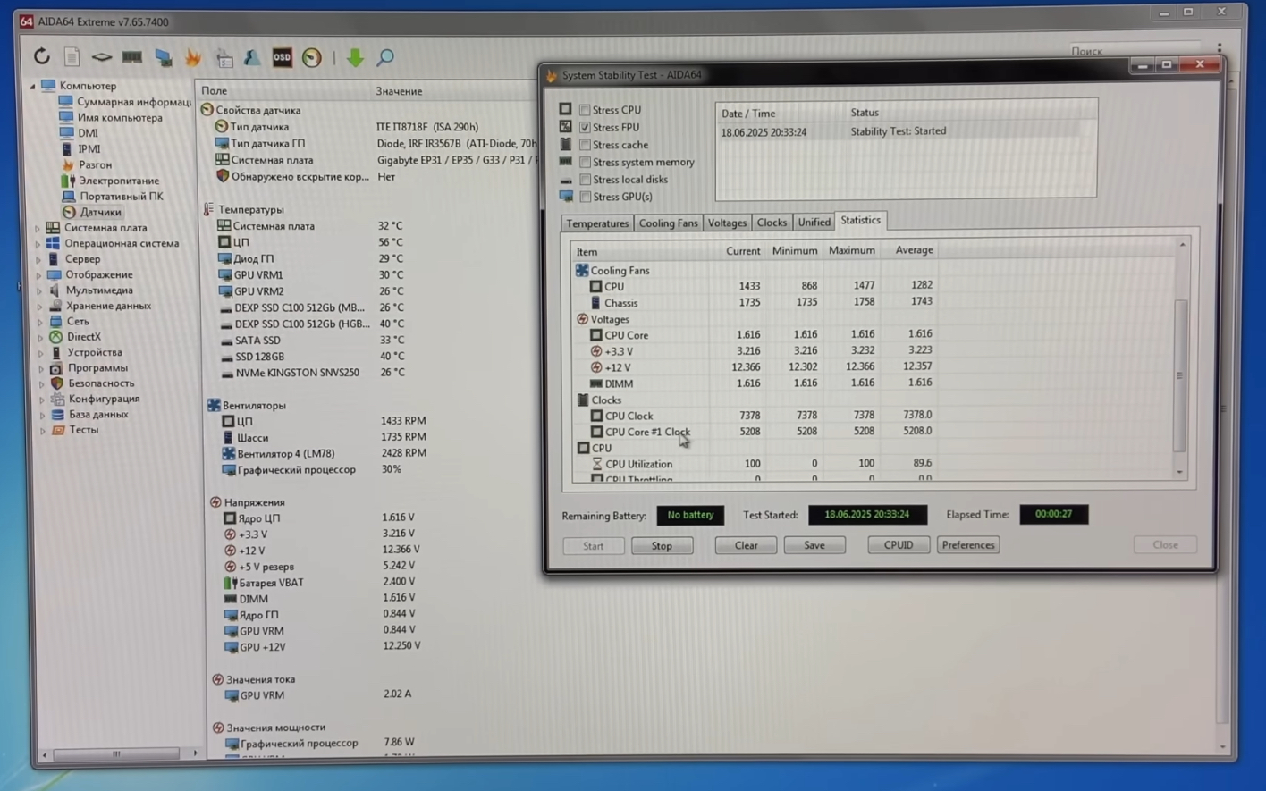
Task: Enable the Stress CPU checkbox
Action: 585,110
